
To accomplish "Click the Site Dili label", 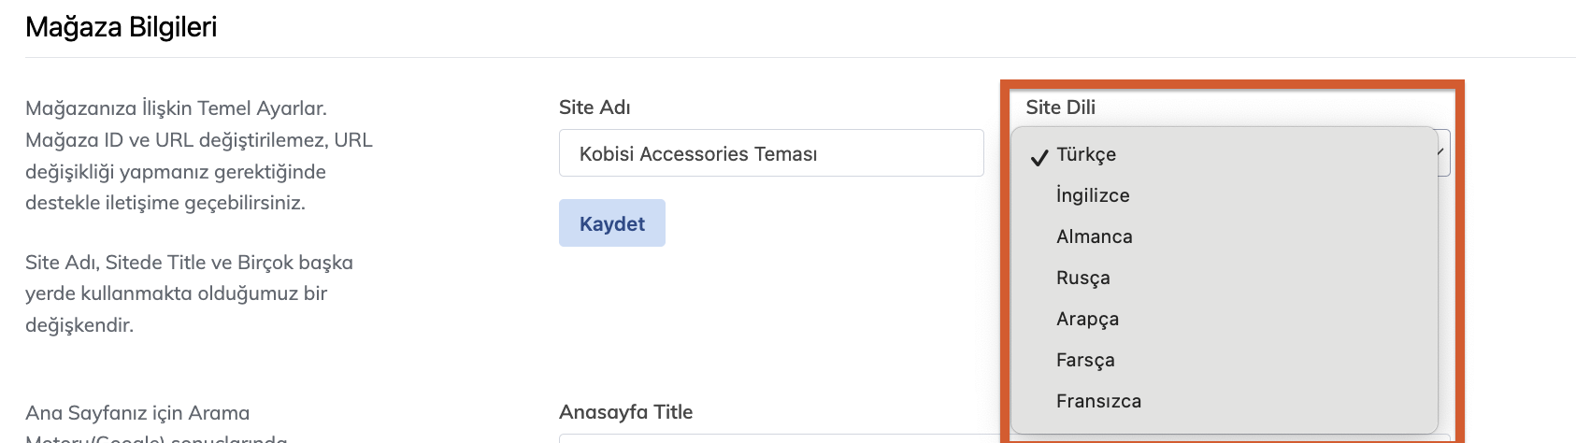I will (1060, 107).
